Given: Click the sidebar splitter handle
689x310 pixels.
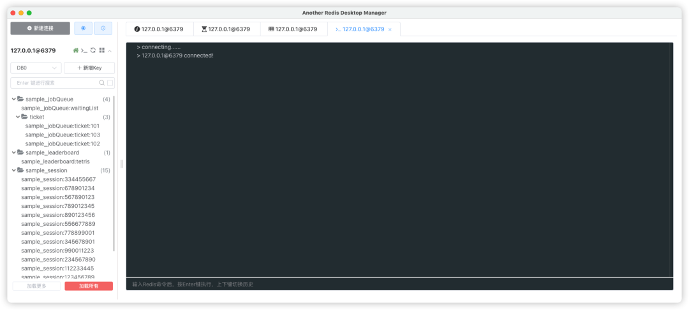Looking at the screenshot, I should coord(121,164).
